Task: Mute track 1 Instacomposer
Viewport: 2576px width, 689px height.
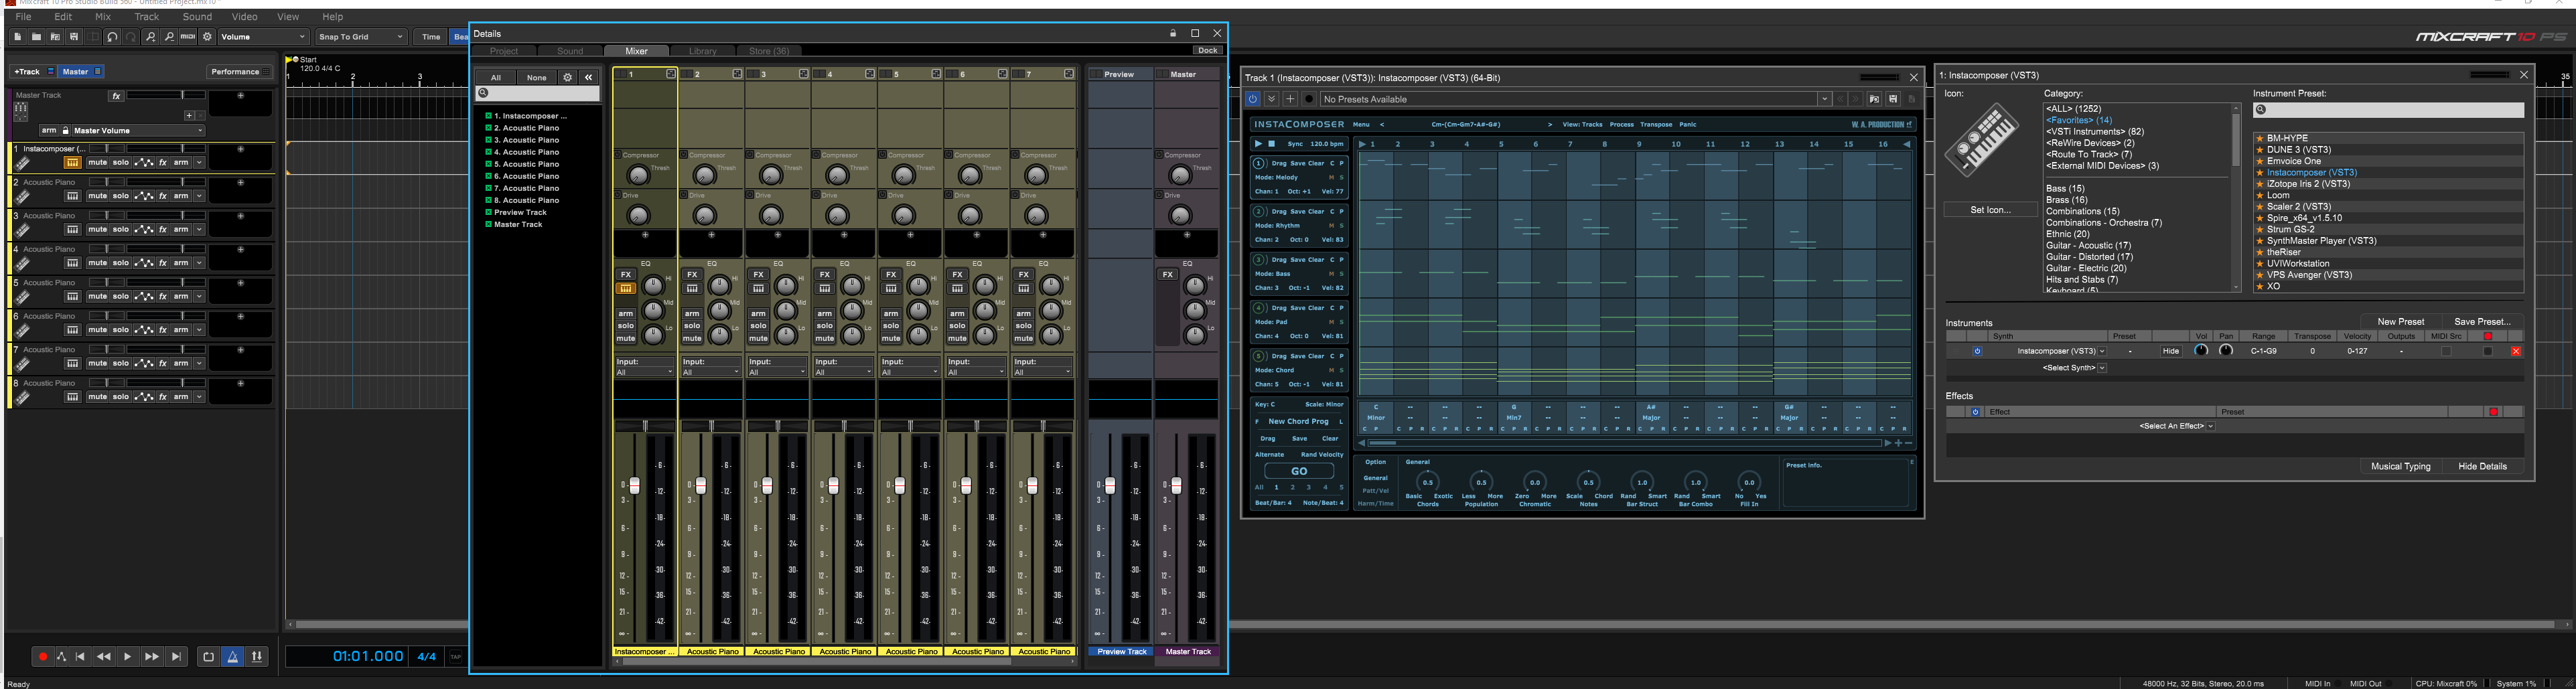Action: click(x=97, y=162)
